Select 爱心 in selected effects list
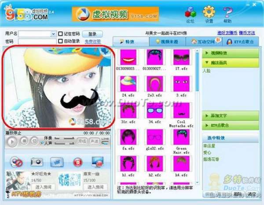The height and width of the screenshot is (205, 264). pyautogui.click(x=207, y=153)
